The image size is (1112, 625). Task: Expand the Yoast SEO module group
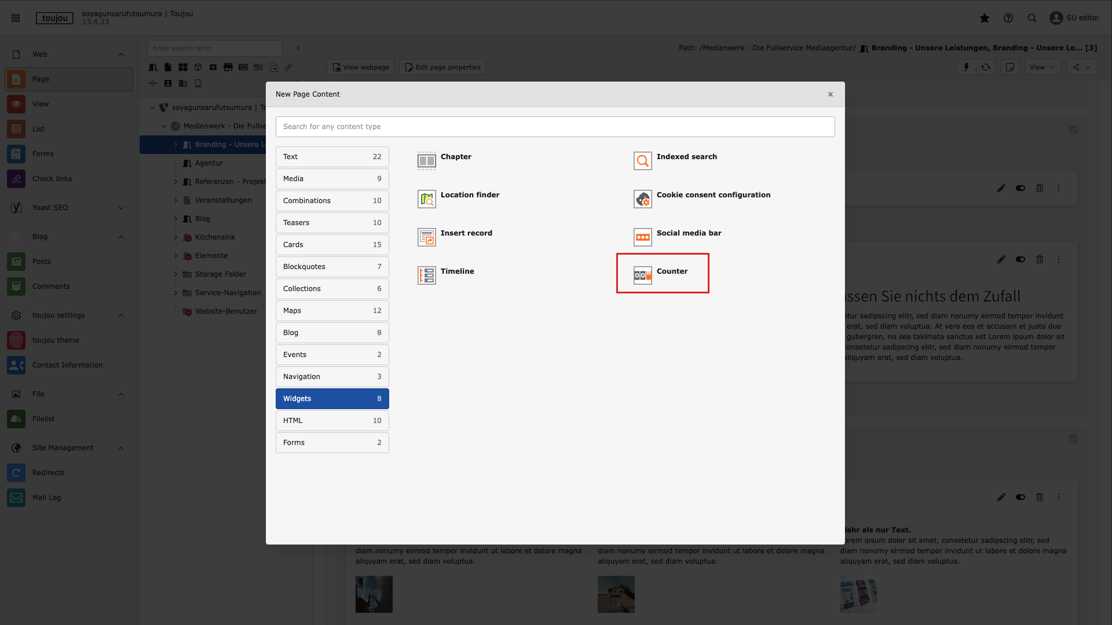coord(121,208)
